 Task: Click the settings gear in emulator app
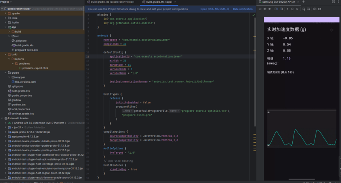point(331,30)
